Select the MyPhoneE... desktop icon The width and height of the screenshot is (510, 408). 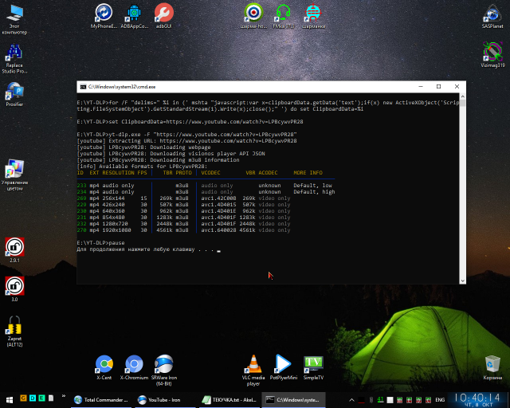104,16
